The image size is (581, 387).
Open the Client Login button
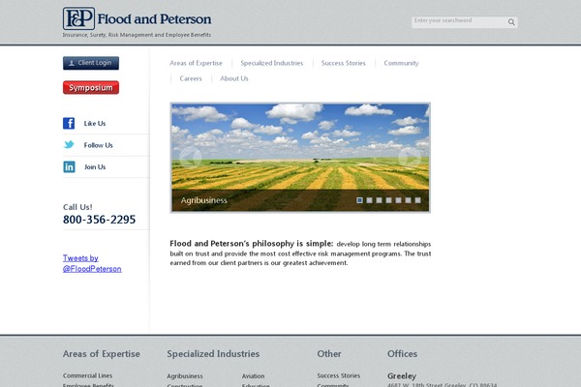coord(91,63)
